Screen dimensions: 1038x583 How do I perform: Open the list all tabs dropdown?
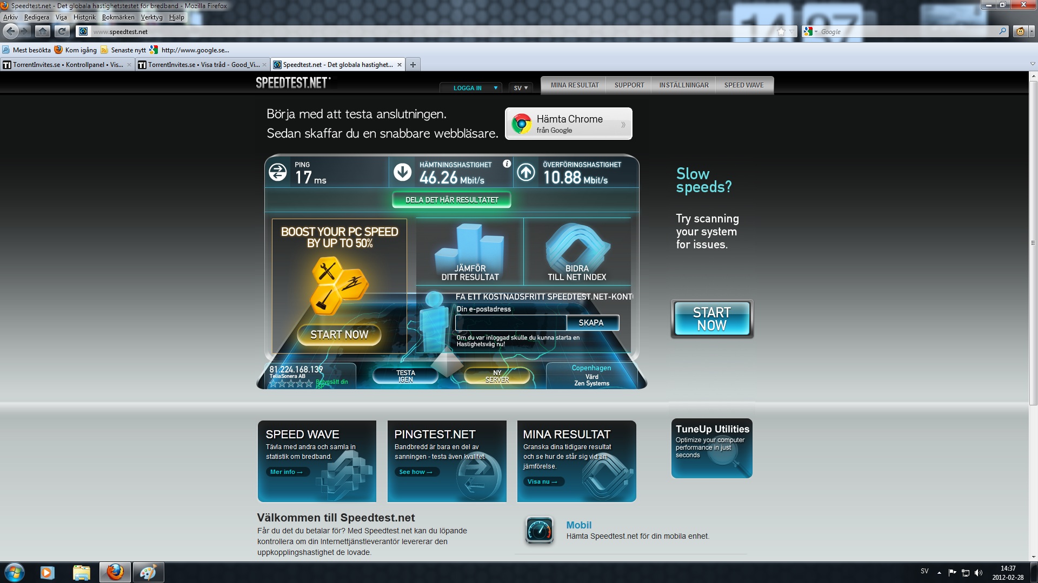tap(1033, 64)
